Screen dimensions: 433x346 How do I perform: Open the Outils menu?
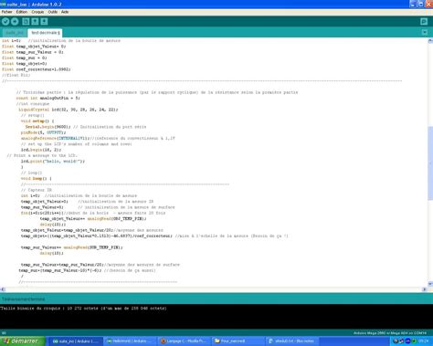pos(53,12)
